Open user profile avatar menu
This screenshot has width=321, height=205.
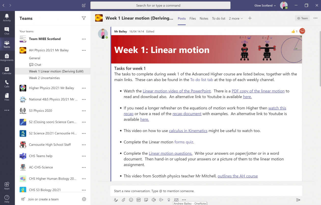point(284,5)
